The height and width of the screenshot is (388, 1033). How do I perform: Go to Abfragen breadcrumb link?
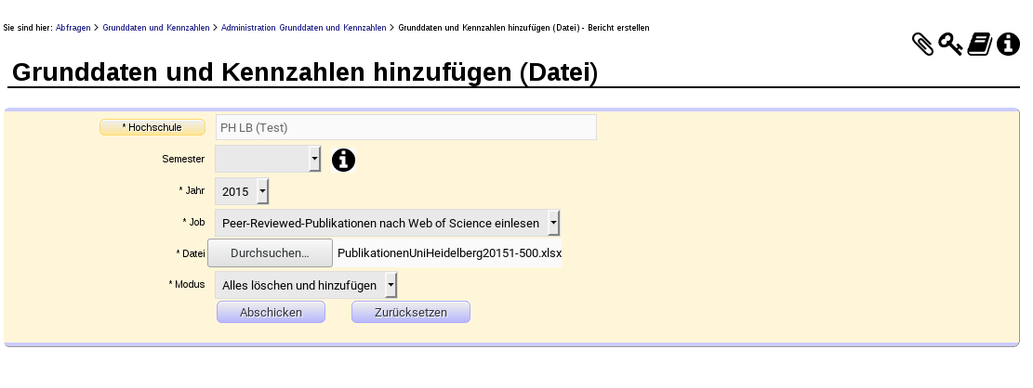[x=73, y=28]
